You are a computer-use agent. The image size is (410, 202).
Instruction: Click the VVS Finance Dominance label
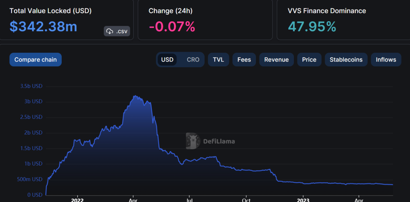click(x=327, y=11)
